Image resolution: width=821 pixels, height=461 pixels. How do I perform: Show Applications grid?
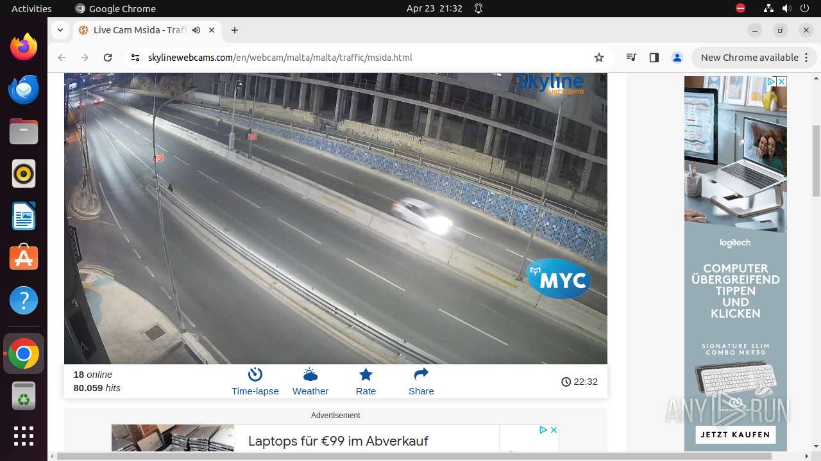point(24,436)
